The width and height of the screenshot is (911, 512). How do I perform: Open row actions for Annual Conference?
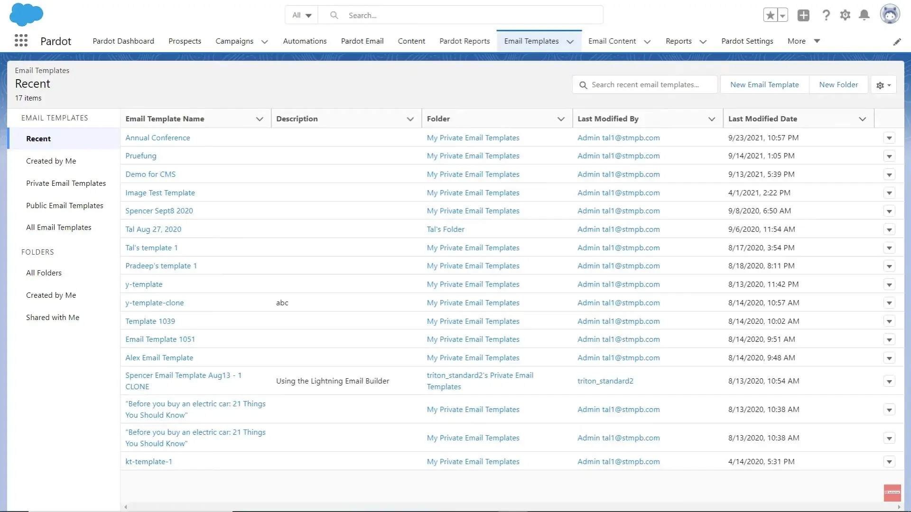(x=889, y=138)
